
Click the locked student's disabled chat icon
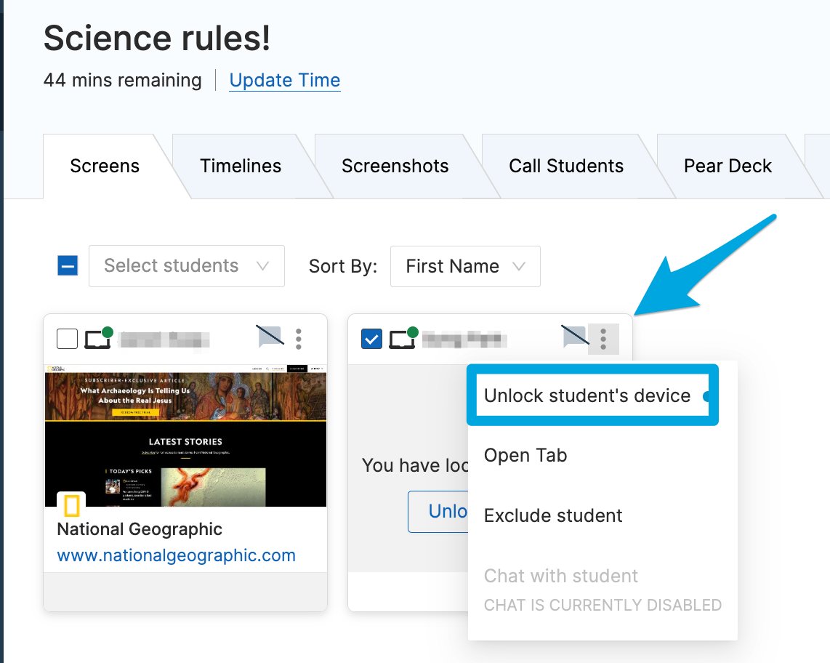(x=575, y=337)
